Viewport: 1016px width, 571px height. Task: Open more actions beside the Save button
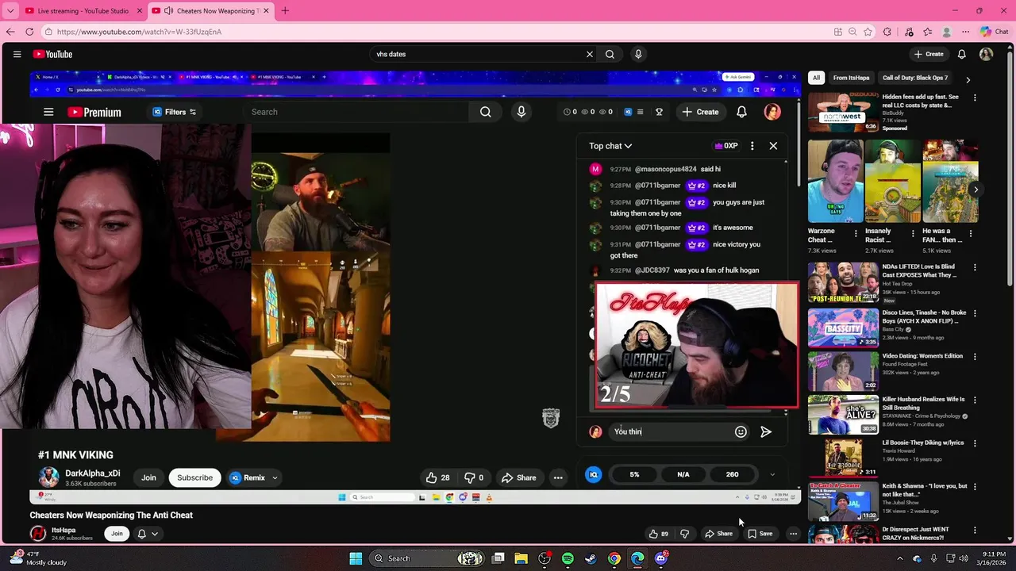click(x=793, y=534)
